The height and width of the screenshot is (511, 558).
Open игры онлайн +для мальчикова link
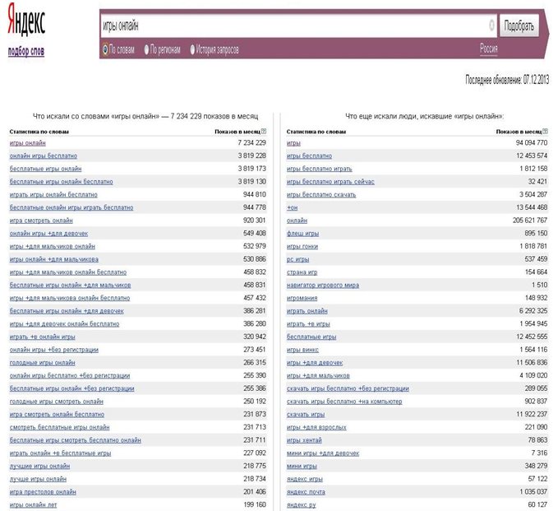53,259
